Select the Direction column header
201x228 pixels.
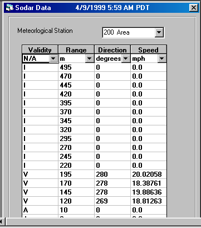click(112, 50)
